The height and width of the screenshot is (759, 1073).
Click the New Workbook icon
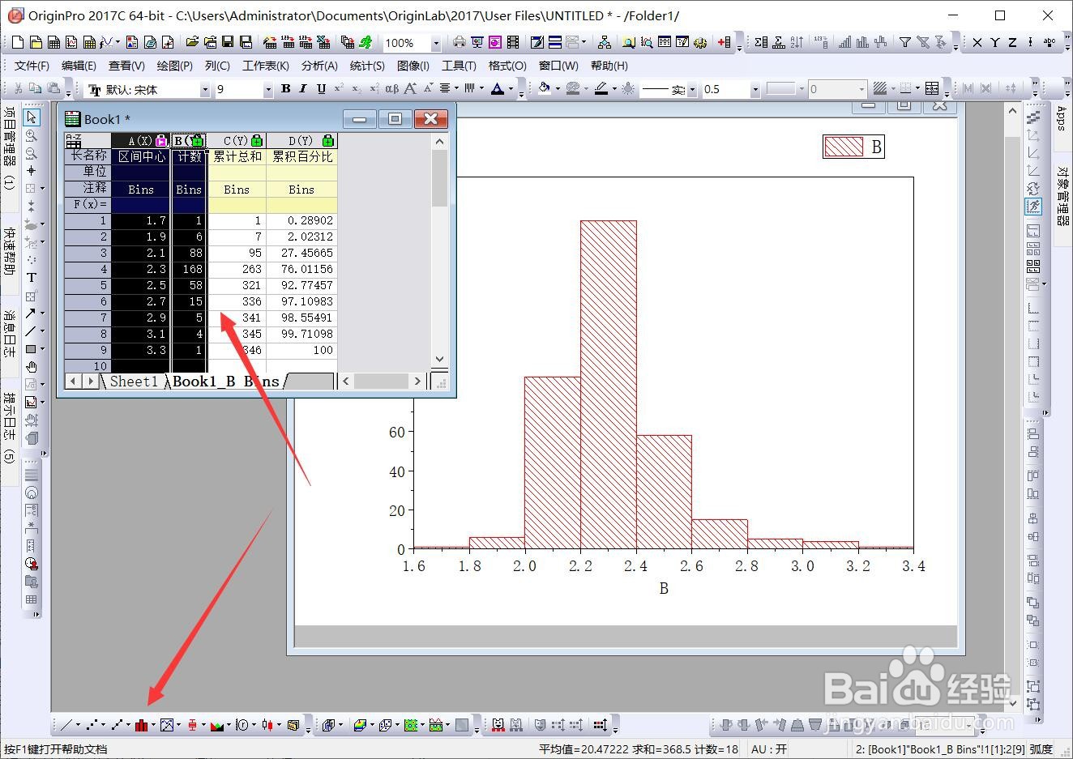pos(53,42)
